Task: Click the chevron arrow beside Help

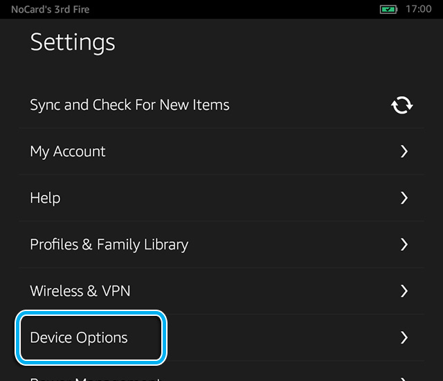Action: click(404, 198)
